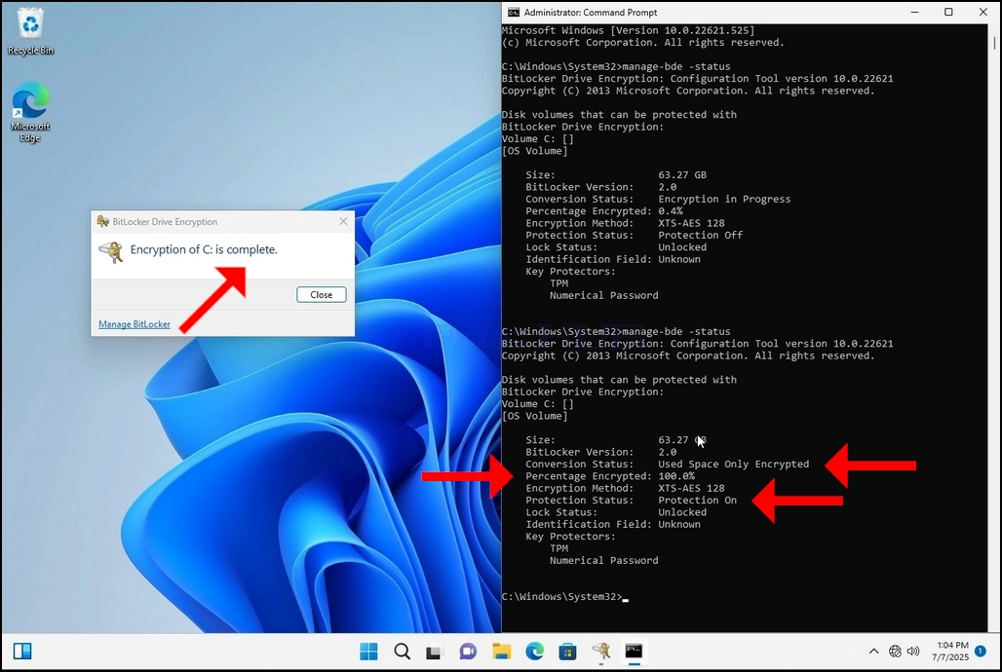Click the 'Percentage Encrypted: 100.0%' line
The height and width of the screenshot is (672, 1002).
coord(610,476)
